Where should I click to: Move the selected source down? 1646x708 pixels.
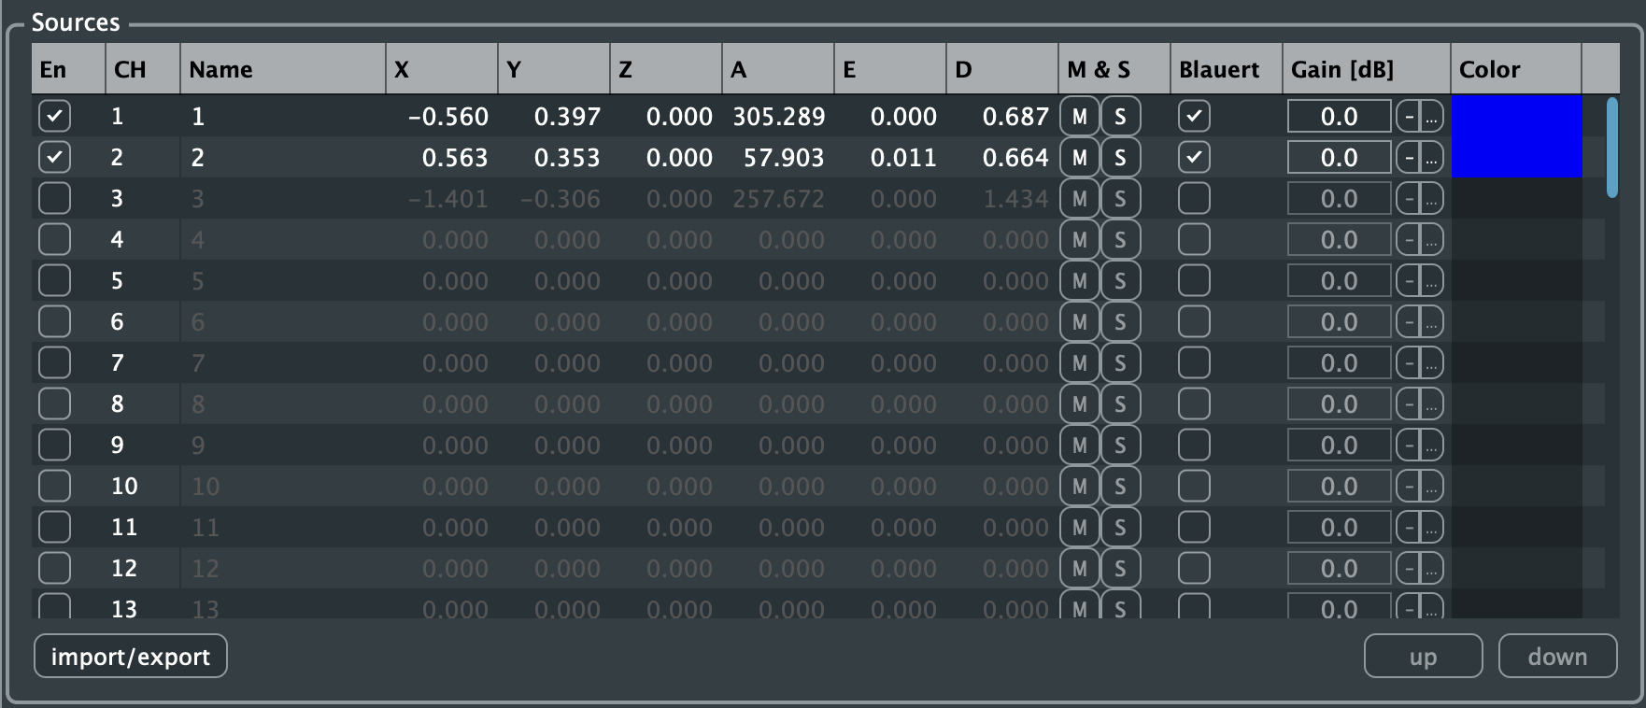[1557, 657]
